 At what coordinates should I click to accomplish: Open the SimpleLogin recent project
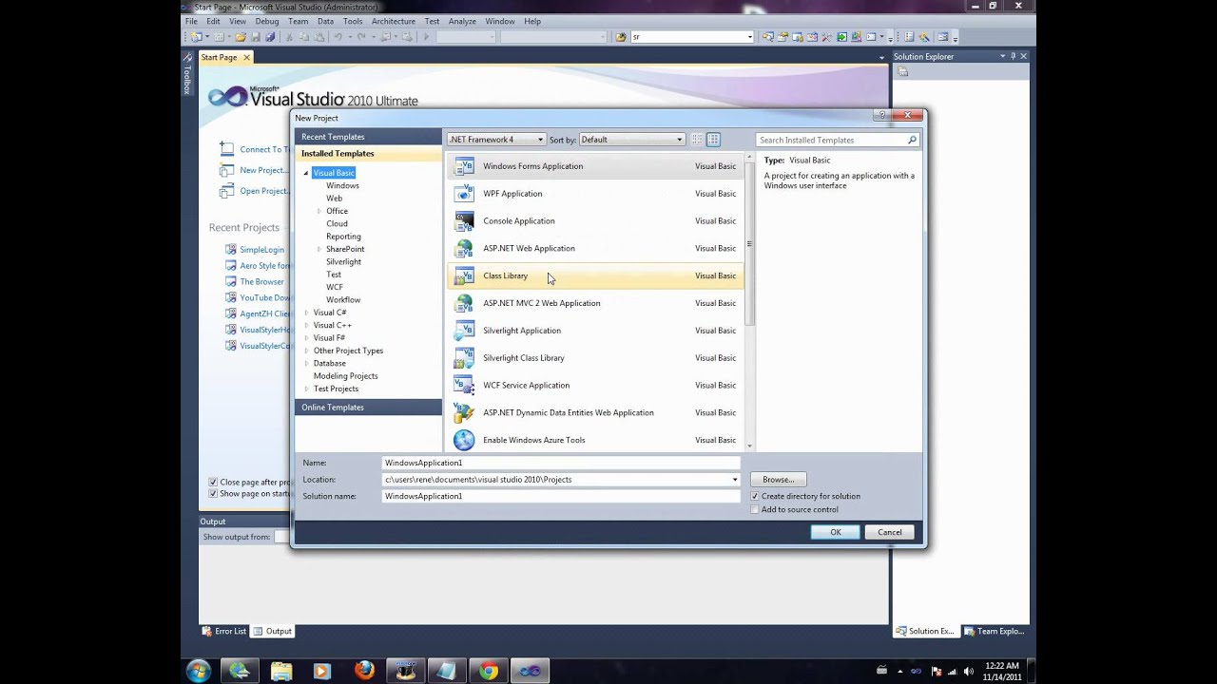[262, 250]
